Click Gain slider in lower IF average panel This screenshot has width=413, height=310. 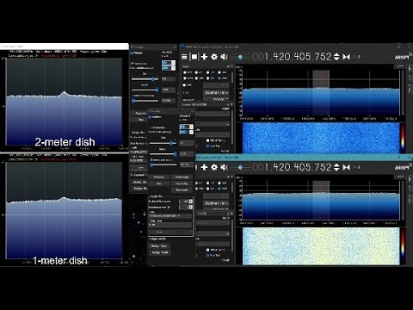(163, 143)
